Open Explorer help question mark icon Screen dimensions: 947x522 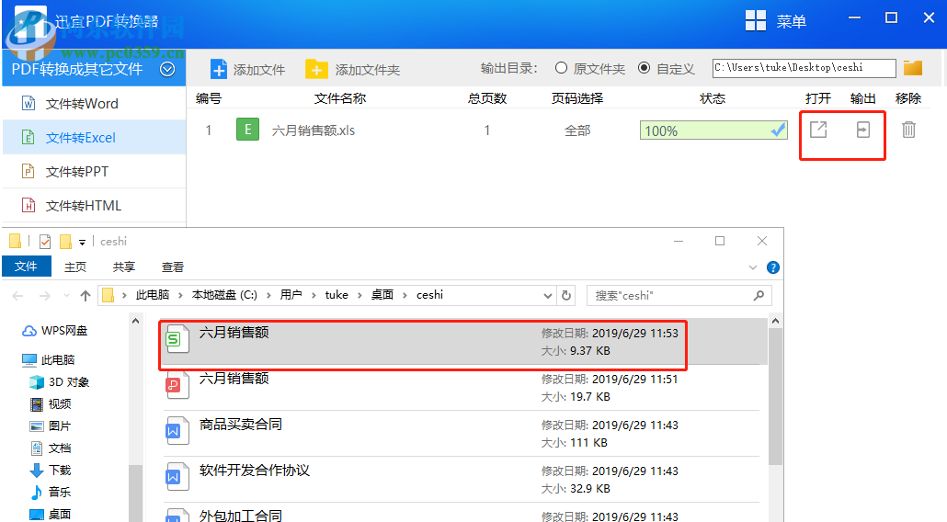coord(772,267)
